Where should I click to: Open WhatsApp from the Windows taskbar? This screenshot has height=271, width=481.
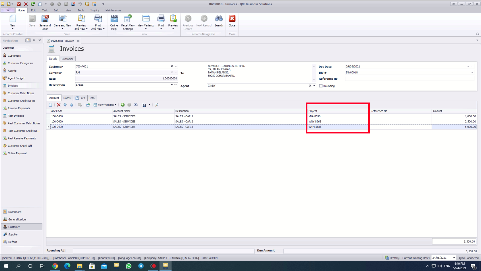point(129,266)
